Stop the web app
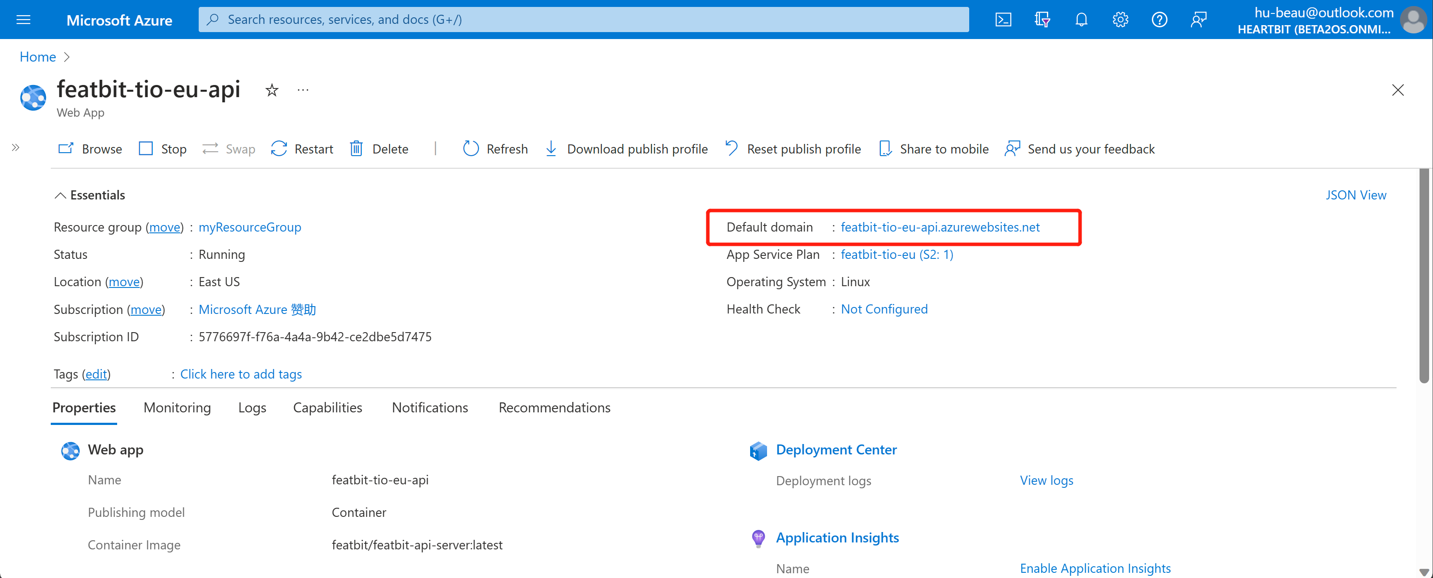Image resolution: width=1433 pixels, height=578 pixels. point(162,149)
